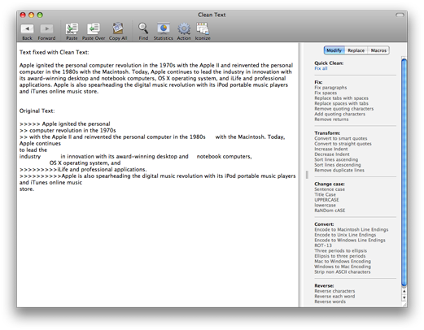This screenshot has height=330, width=424.
Task: Click the sidebar blue scrollbar thumb
Action: pyautogui.click(x=404, y=172)
